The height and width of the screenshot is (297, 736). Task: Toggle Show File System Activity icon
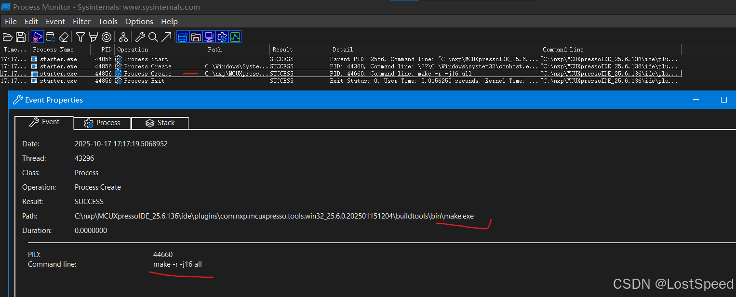point(196,37)
